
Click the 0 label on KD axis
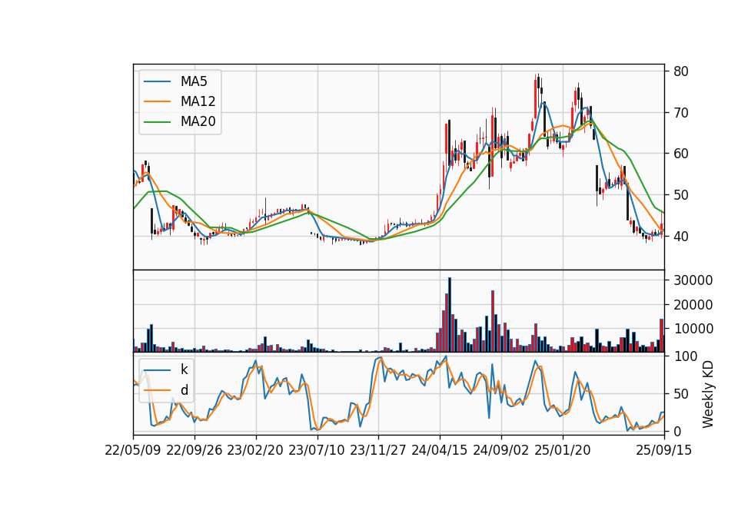[677, 431]
